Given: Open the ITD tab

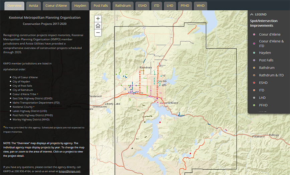Looking at the screenshot, I should tap(157, 6).
